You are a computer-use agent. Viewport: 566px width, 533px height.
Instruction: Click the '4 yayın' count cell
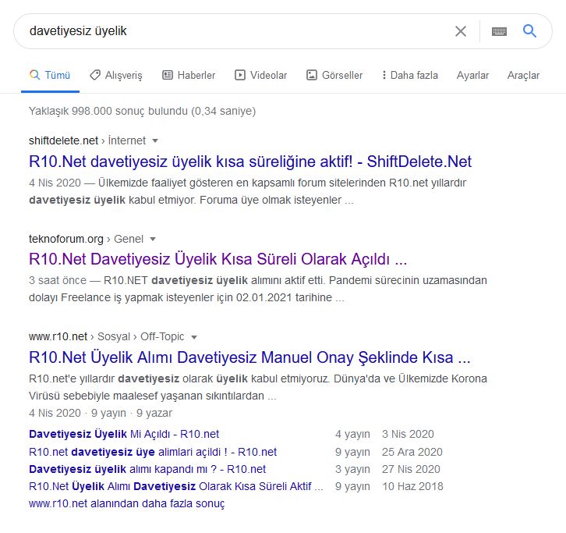coord(352,434)
